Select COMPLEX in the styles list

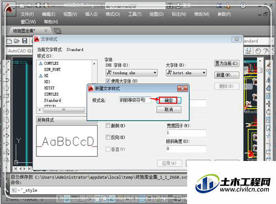[x=51, y=63]
